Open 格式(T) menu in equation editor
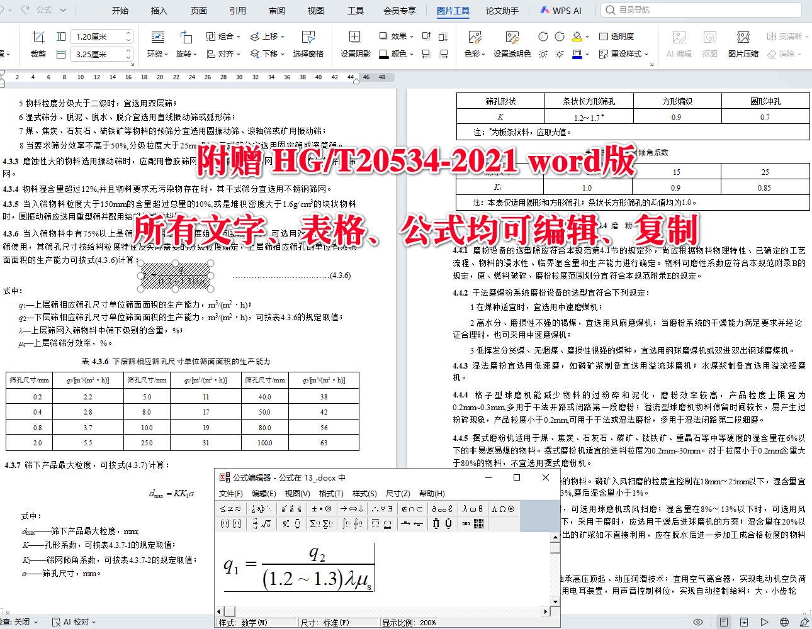This screenshot has width=812, height=629. point(331,494)
